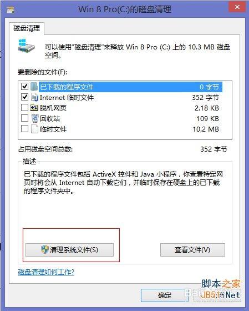
Task: Confirm with the 确定 button
Action: click(x=164, y=295)
